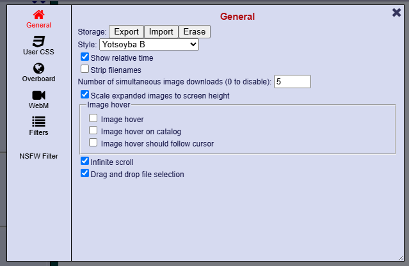Focus the simultaneous image downloads number field
Image resolution: width=409 pixels, height=266 pixels.
pyautogui.click(x=293, y=82)
